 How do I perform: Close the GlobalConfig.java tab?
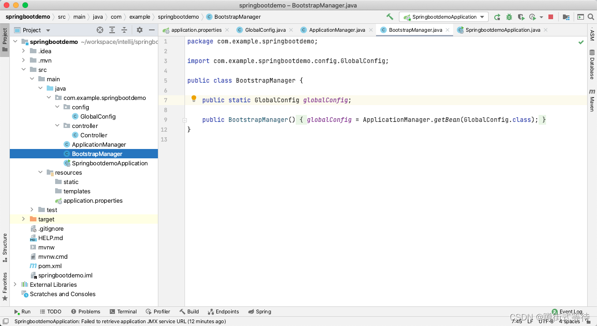(291, 30)
